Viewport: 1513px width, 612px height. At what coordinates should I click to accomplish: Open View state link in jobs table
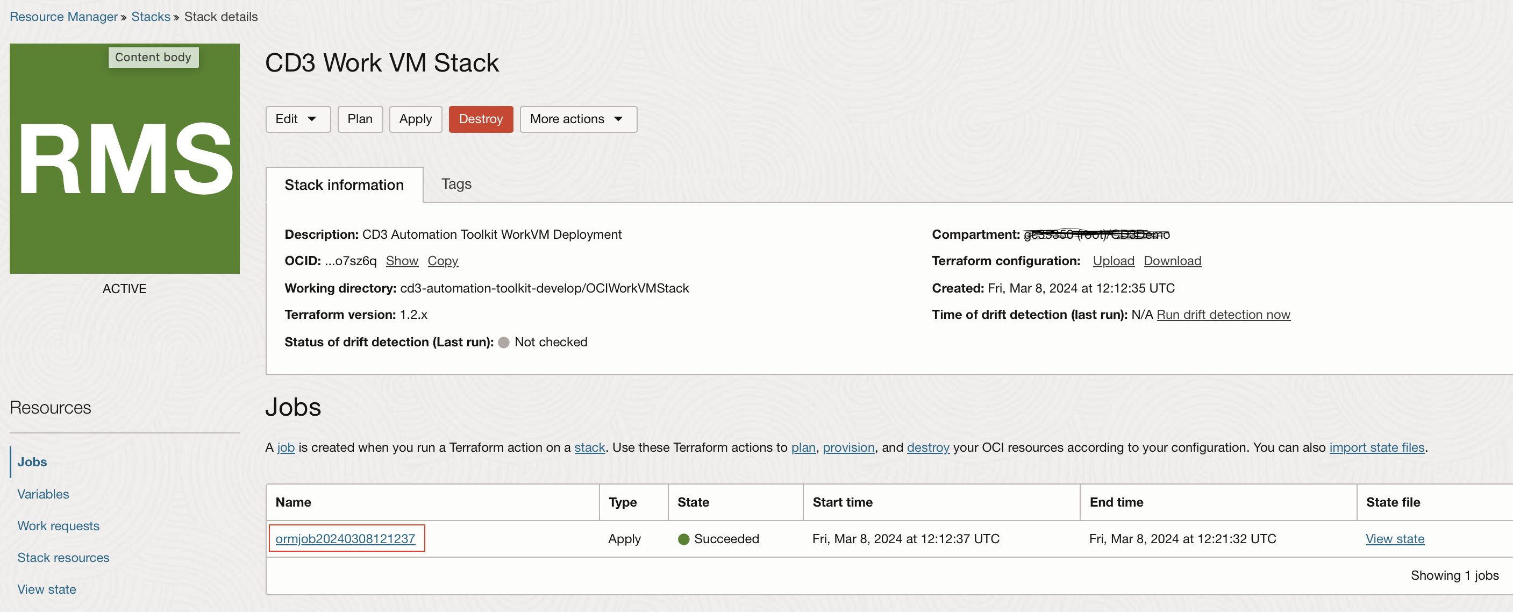(x=1394, y=538)
